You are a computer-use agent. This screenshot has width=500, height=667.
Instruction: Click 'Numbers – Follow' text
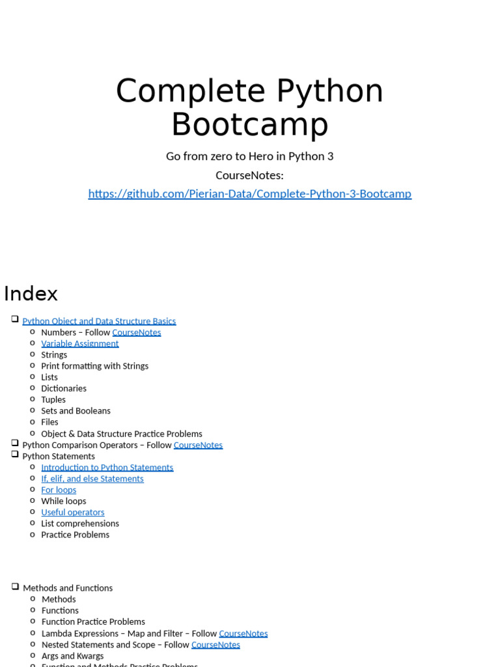point(76,332)
